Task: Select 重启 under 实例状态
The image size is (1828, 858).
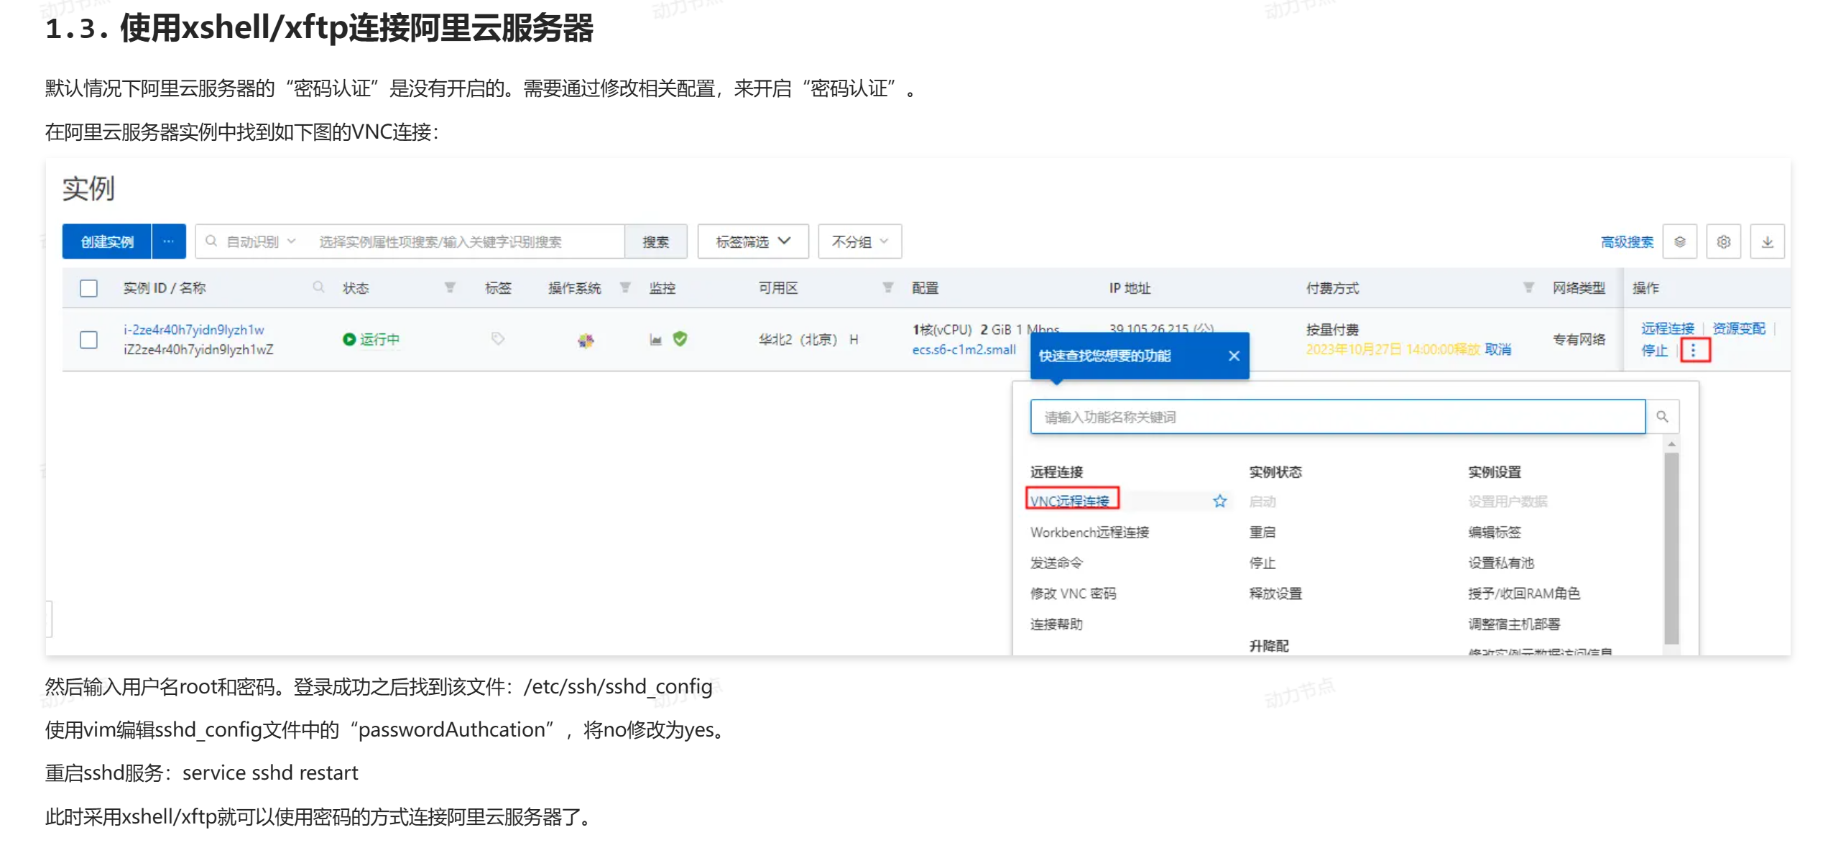Action: (1262, 532)
